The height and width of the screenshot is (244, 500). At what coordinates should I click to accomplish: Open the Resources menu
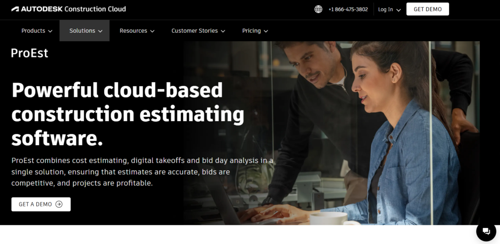[137, 31]
